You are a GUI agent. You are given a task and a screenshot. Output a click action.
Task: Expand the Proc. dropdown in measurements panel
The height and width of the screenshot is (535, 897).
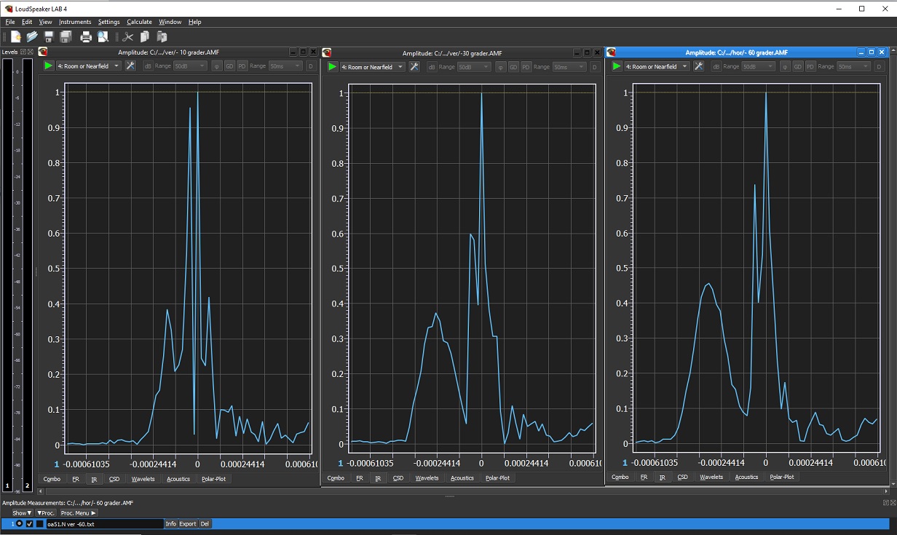[x=45, y=513]
